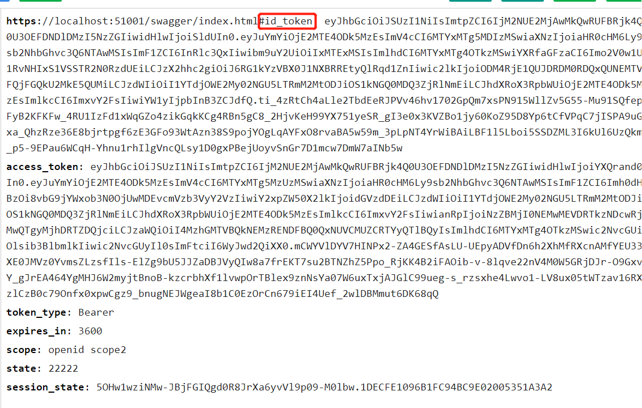The width and height of the screenshot is (642, 408).
Task: Select the Bearer value
Action: click(x=96, y=313)
